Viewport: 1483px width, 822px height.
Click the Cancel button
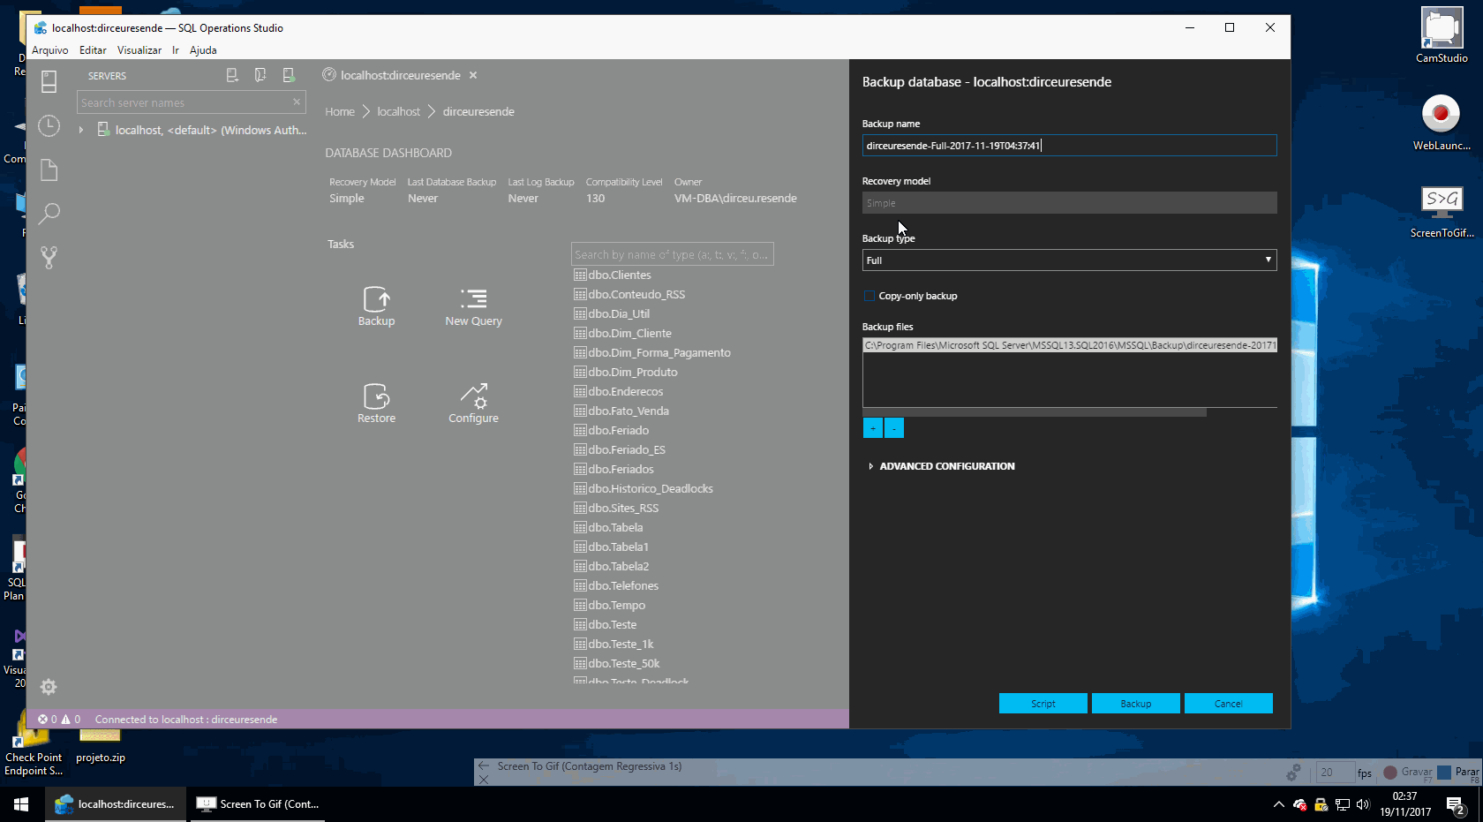pos(1229,704)
